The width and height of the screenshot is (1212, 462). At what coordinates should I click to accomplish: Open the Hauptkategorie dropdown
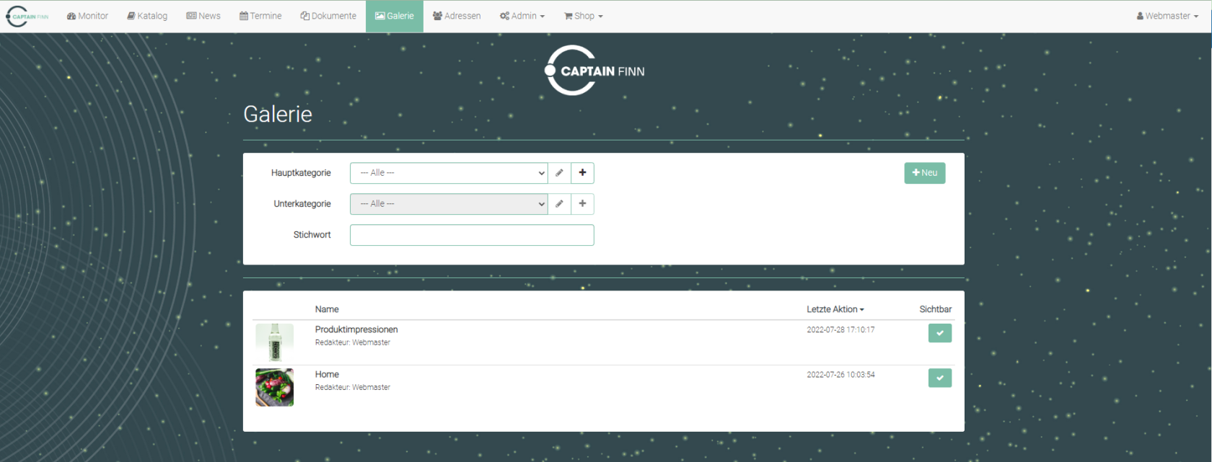click(448, 173)
